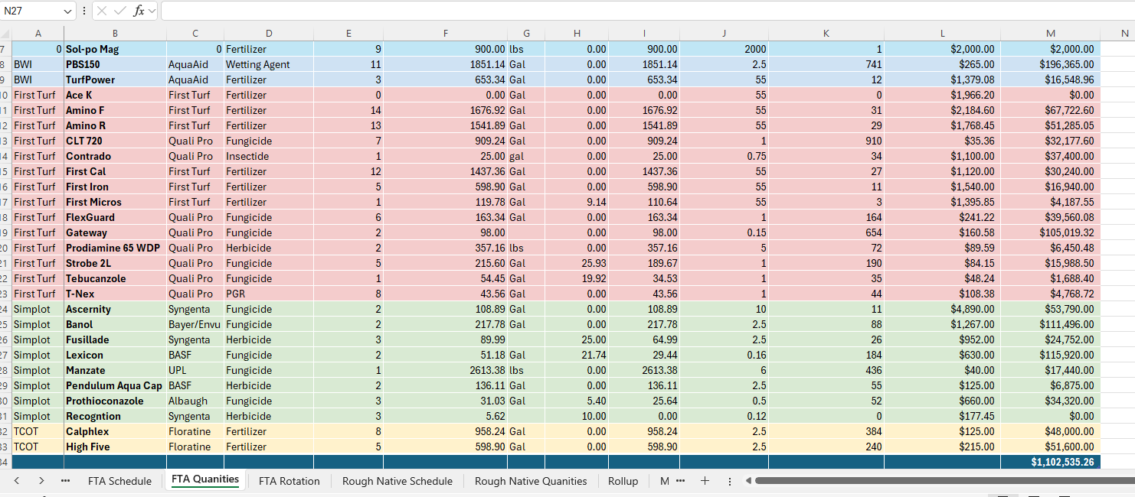Screen dimensions: 1135x497
Task: Click the previous sheet navigation arrow
Action: [x=17, y=481]
